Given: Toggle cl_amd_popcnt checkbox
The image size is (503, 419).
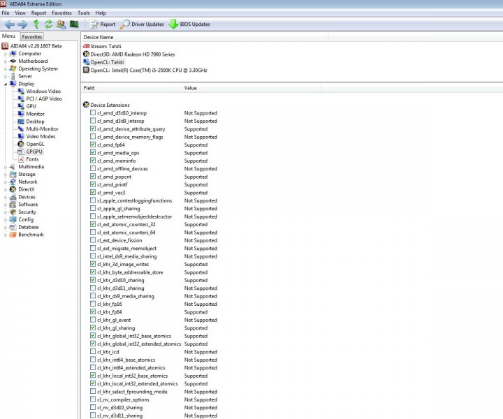Looking at the screenshot, I should pos(93,176).
